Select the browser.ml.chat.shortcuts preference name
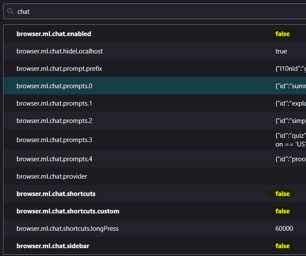The height and width of the screenshot is (256, 306). [56, 194]
